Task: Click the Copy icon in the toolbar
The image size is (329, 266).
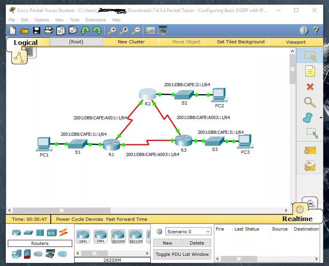Action: pos(60,30)
